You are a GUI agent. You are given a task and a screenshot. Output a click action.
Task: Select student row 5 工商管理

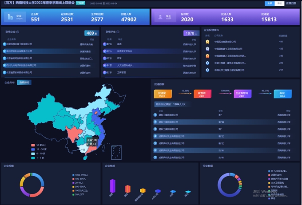150,73
